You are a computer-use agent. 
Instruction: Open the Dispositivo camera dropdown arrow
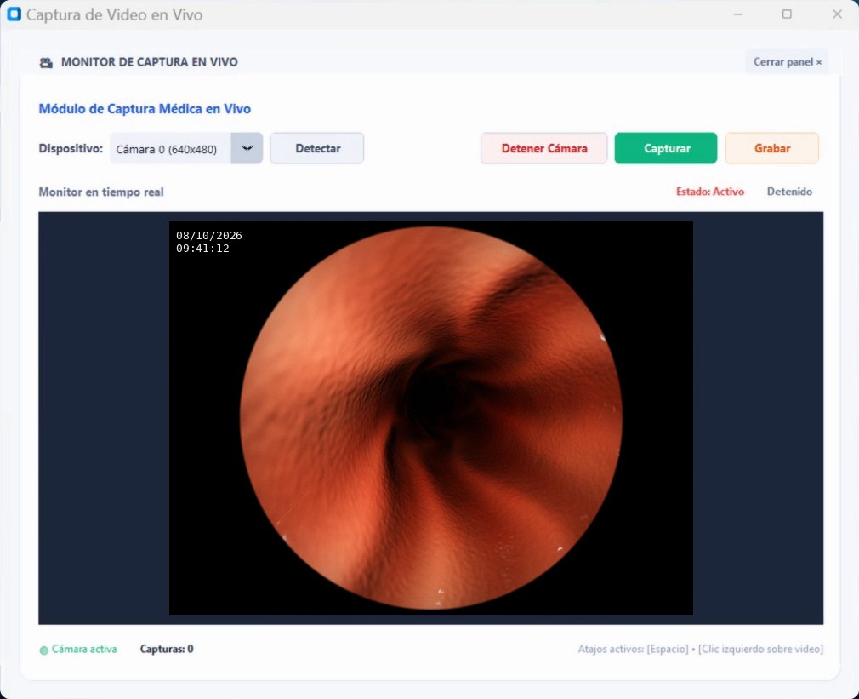click(247, 148)
